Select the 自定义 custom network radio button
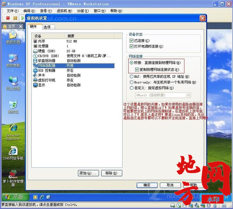This screenshot has height=209, width=233. tap(132, 88)
